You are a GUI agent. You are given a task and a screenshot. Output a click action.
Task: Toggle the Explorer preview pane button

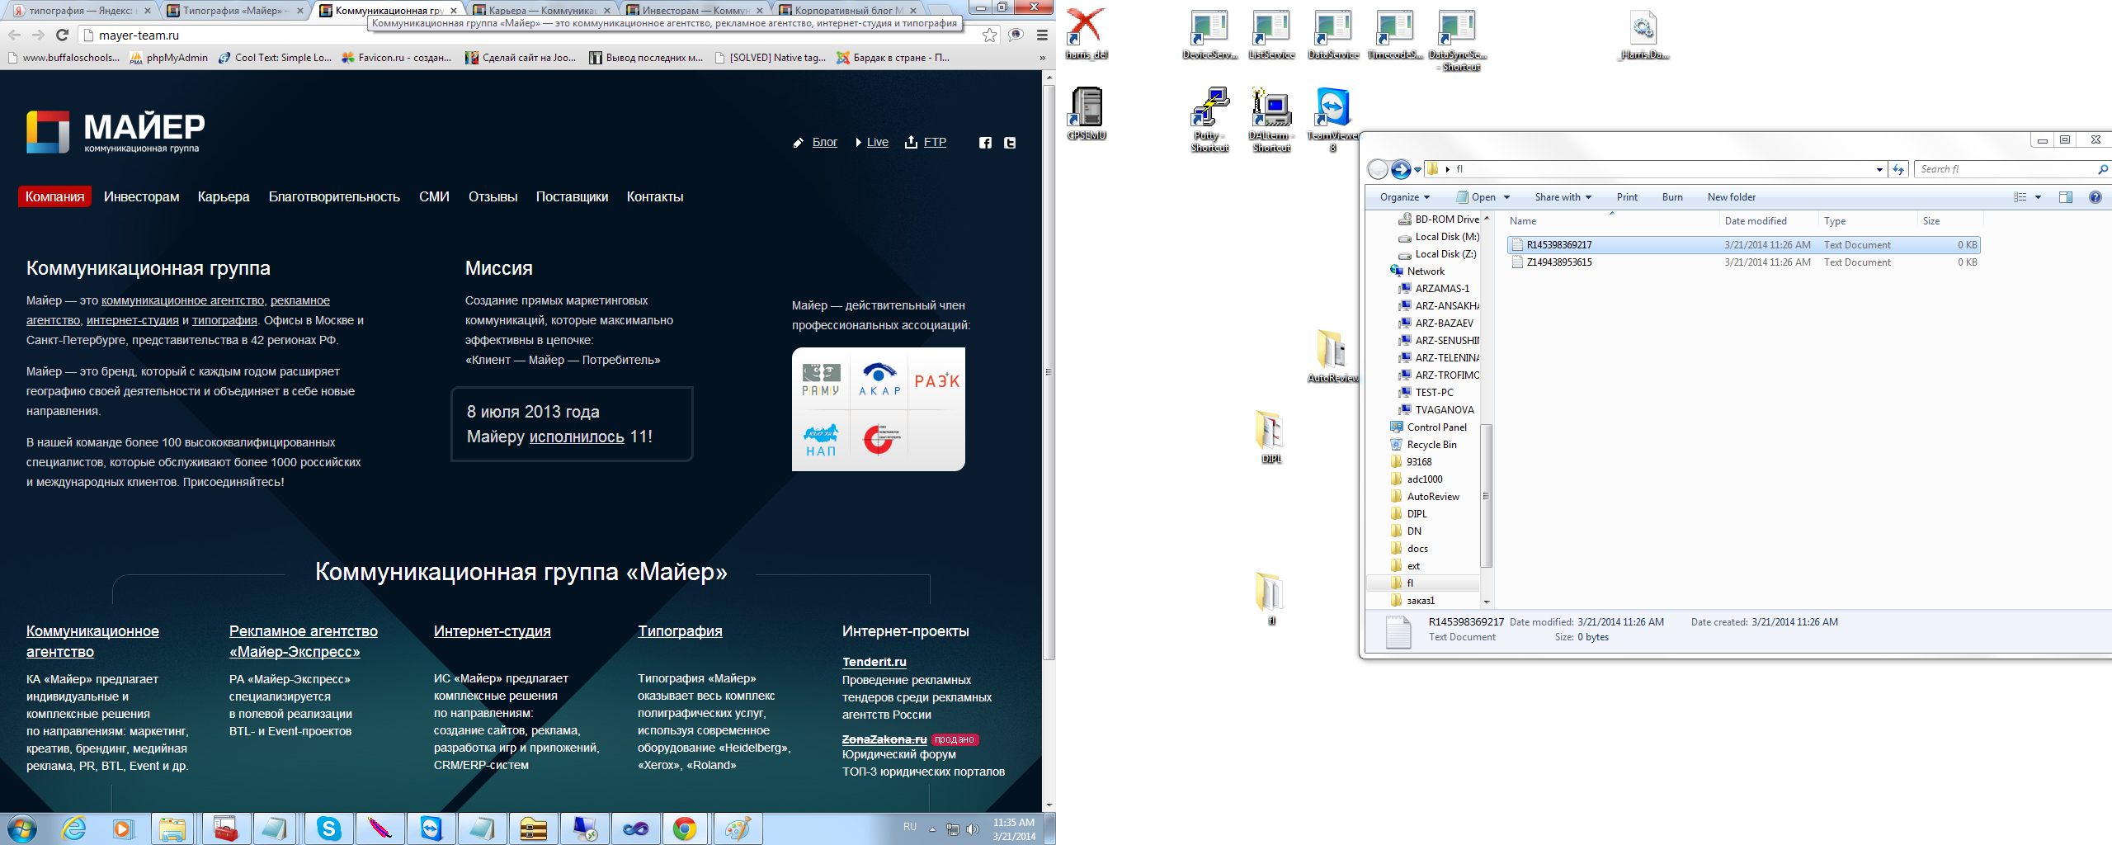pos(2065,197)
